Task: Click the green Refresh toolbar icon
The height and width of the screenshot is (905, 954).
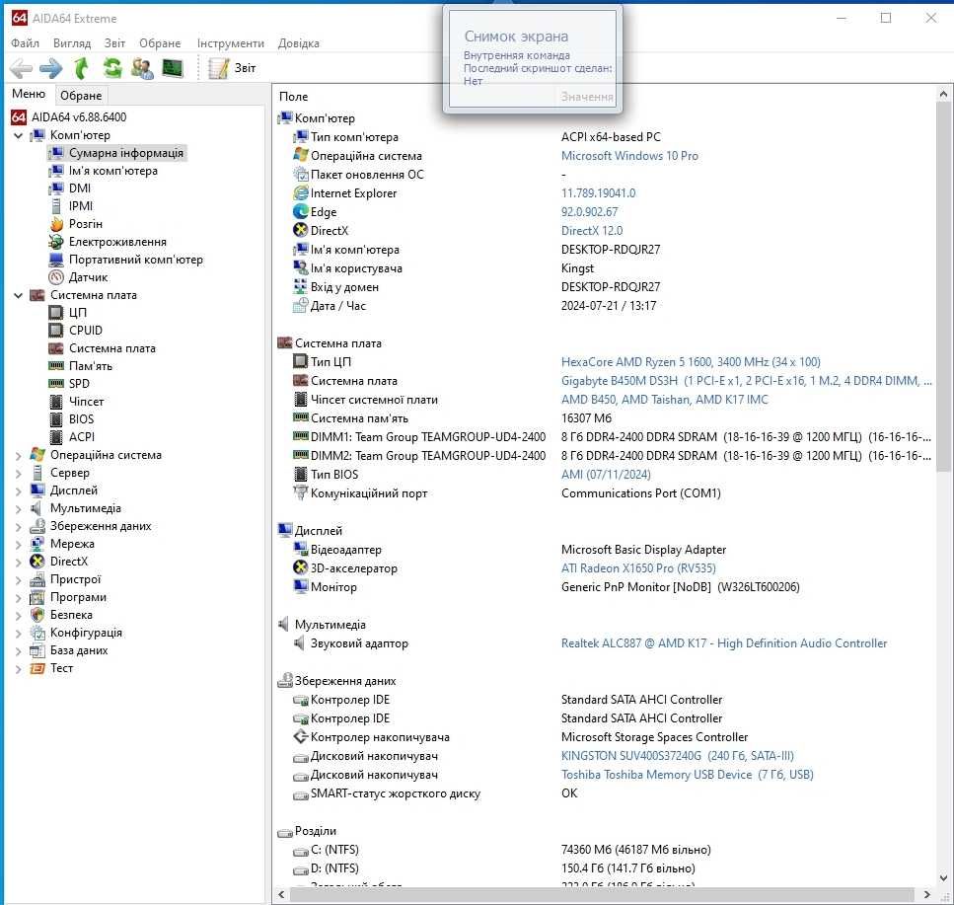Action: [x=111, y=68]
